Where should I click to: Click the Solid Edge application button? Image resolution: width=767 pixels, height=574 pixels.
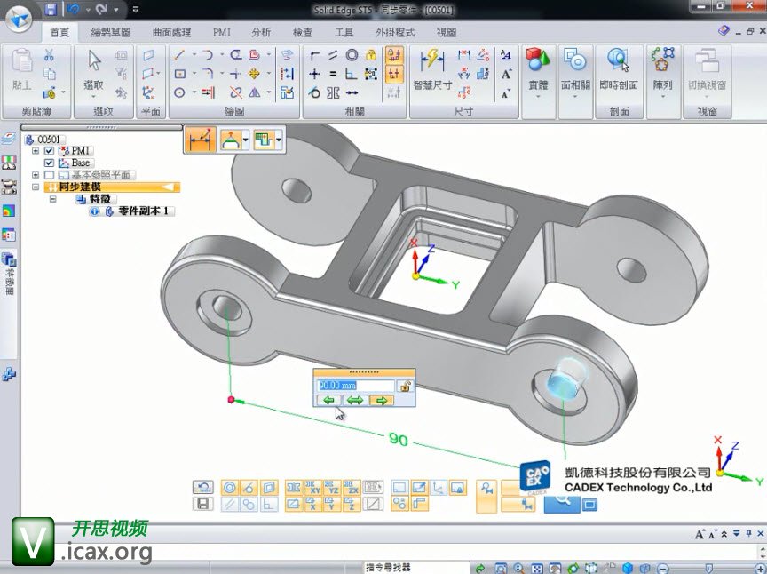pos(20,13)
